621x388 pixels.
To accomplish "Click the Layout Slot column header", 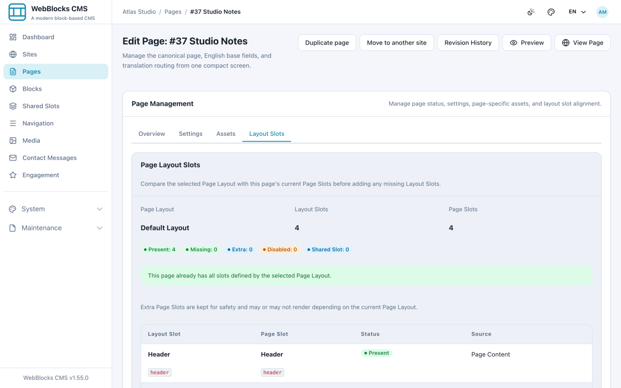I will [164, 334].
